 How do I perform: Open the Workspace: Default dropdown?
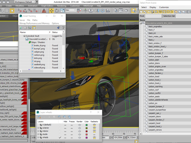25,2
